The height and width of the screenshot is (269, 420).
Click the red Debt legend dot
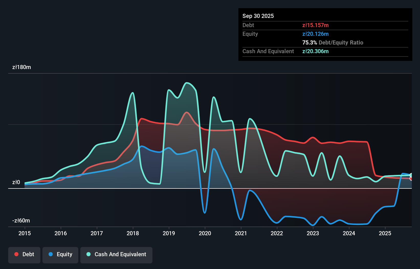pyautogui.click(x=16, y=254)
